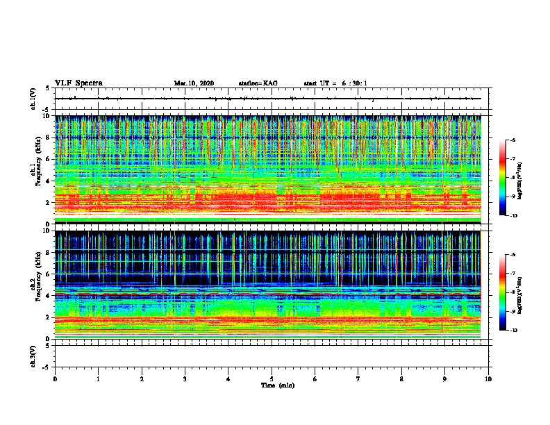The width and height of the screenshot is (550, 425).
Task: Select "-7" on the ch.1 color bar
Action: click(512, 159)
